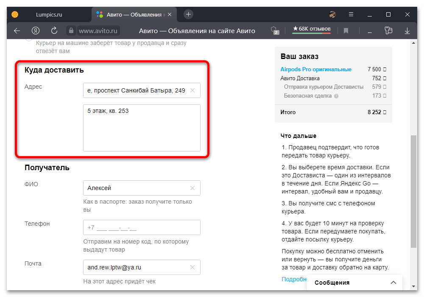Click the Итого total 8 252
This screenshot has height=297, width=424.
pyautogui.click(x=377, y=112)
